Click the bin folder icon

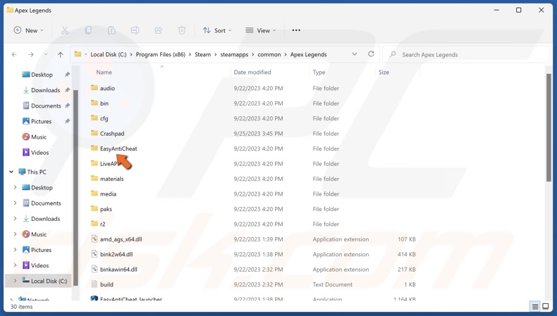click(x=94, y=103)
